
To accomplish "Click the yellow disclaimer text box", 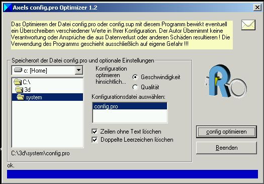I will pyautogui.click(x=122, y=35).
